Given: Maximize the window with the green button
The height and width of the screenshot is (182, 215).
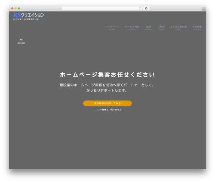Looking at the screenshot, I should (19, 8).
